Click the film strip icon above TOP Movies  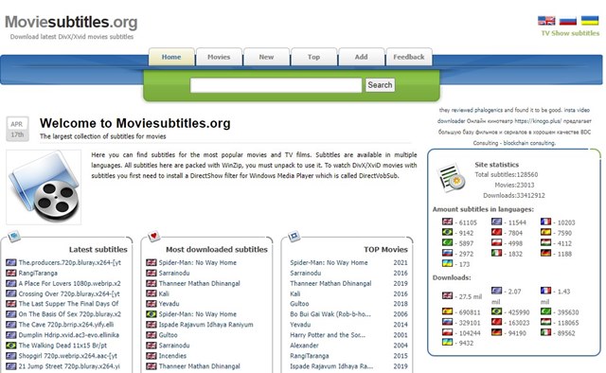(x=294, y=236)
